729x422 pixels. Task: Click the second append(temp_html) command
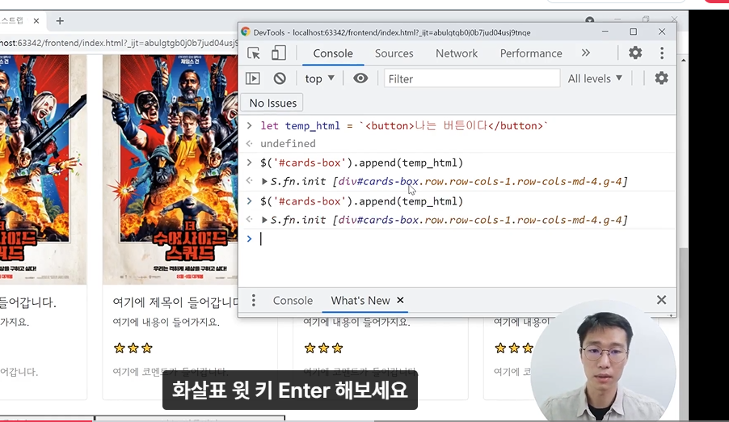pos(362,201)
